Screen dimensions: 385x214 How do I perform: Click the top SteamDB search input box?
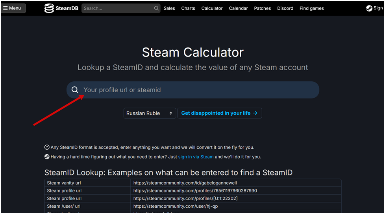click(117, 8)
